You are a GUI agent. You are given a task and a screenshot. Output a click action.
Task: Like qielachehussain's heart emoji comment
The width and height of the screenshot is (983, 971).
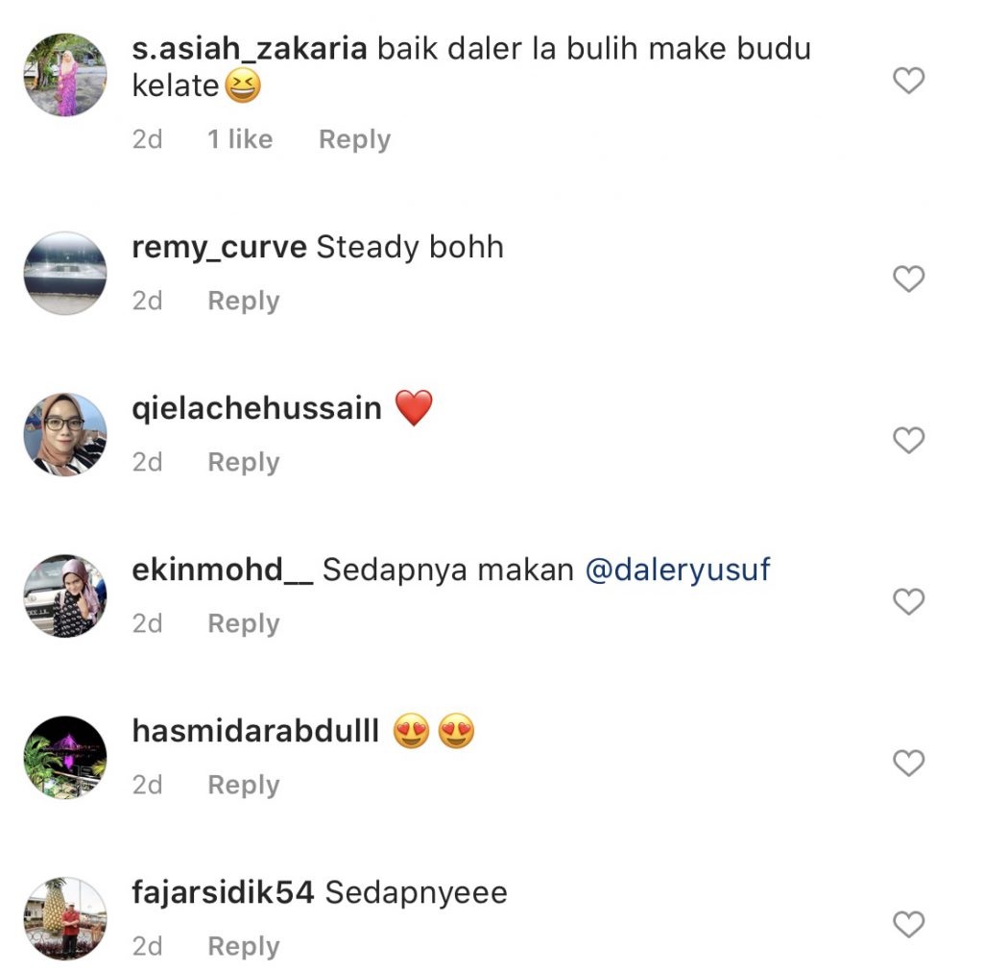[908, 440]
